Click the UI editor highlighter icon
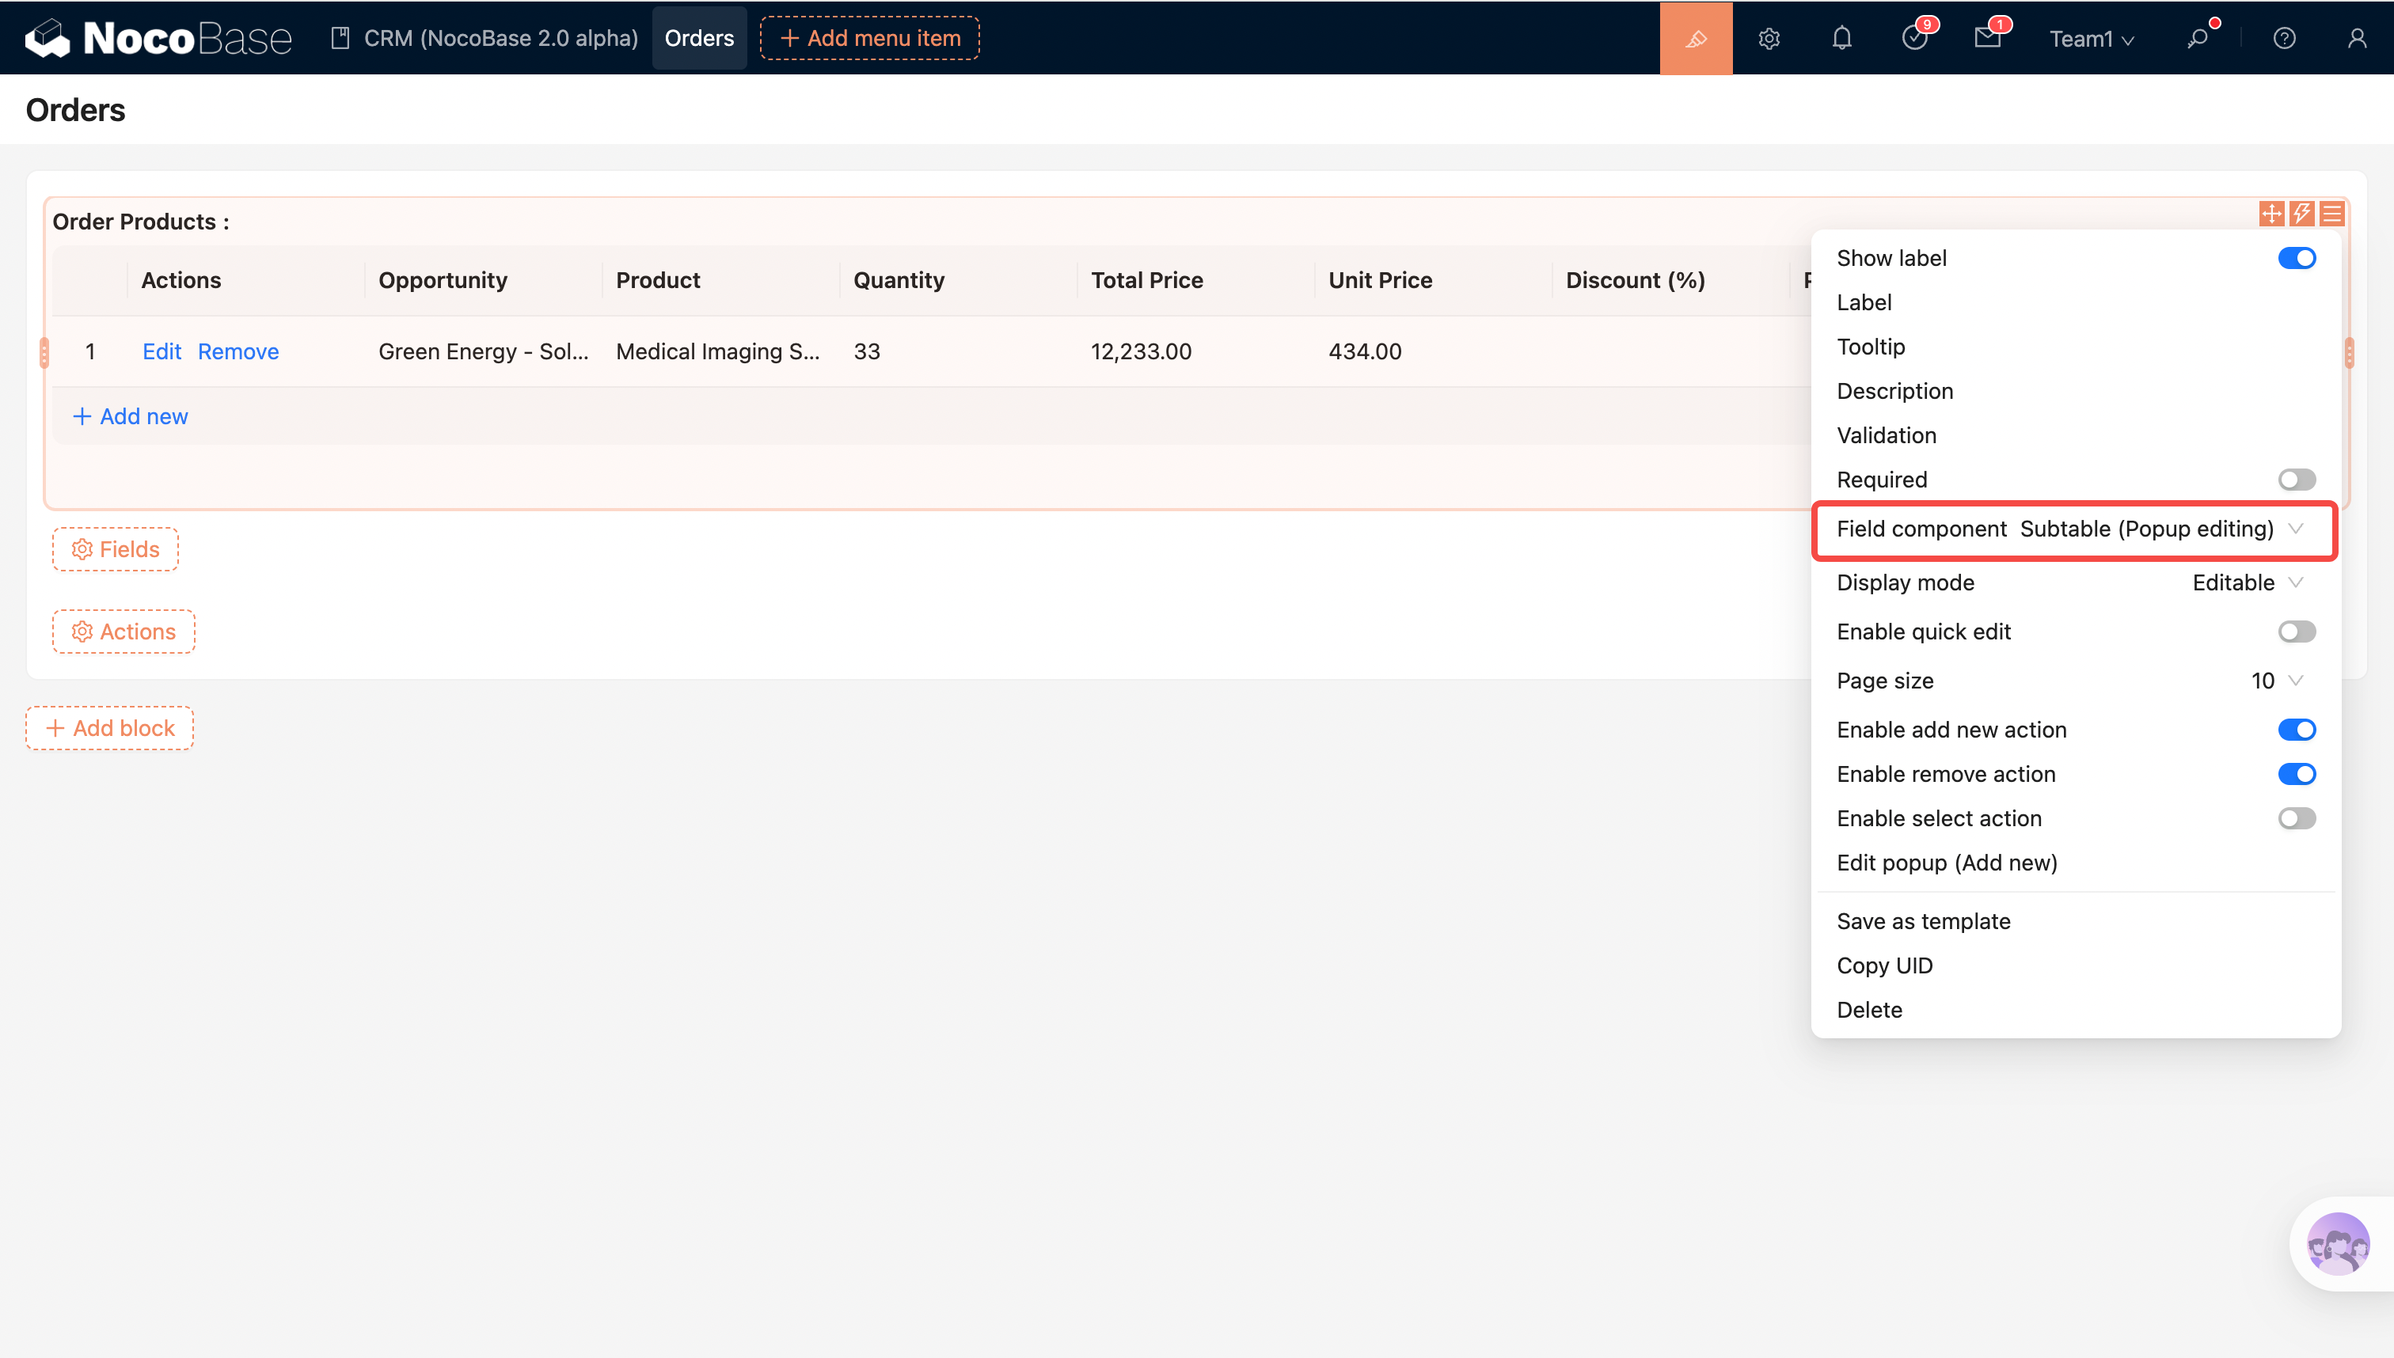The height and width of the screenshot is (1358, 2394). point(1695,38)
